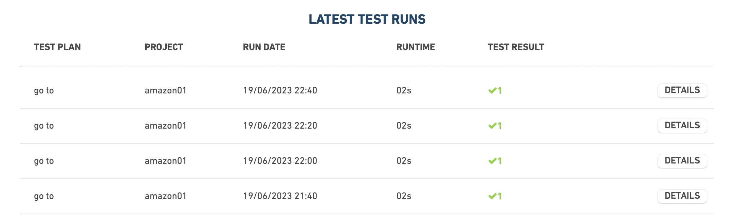Click the green checkmark in the 22:00 row
This screenshot has height=220, width=736.
point(492,161)
